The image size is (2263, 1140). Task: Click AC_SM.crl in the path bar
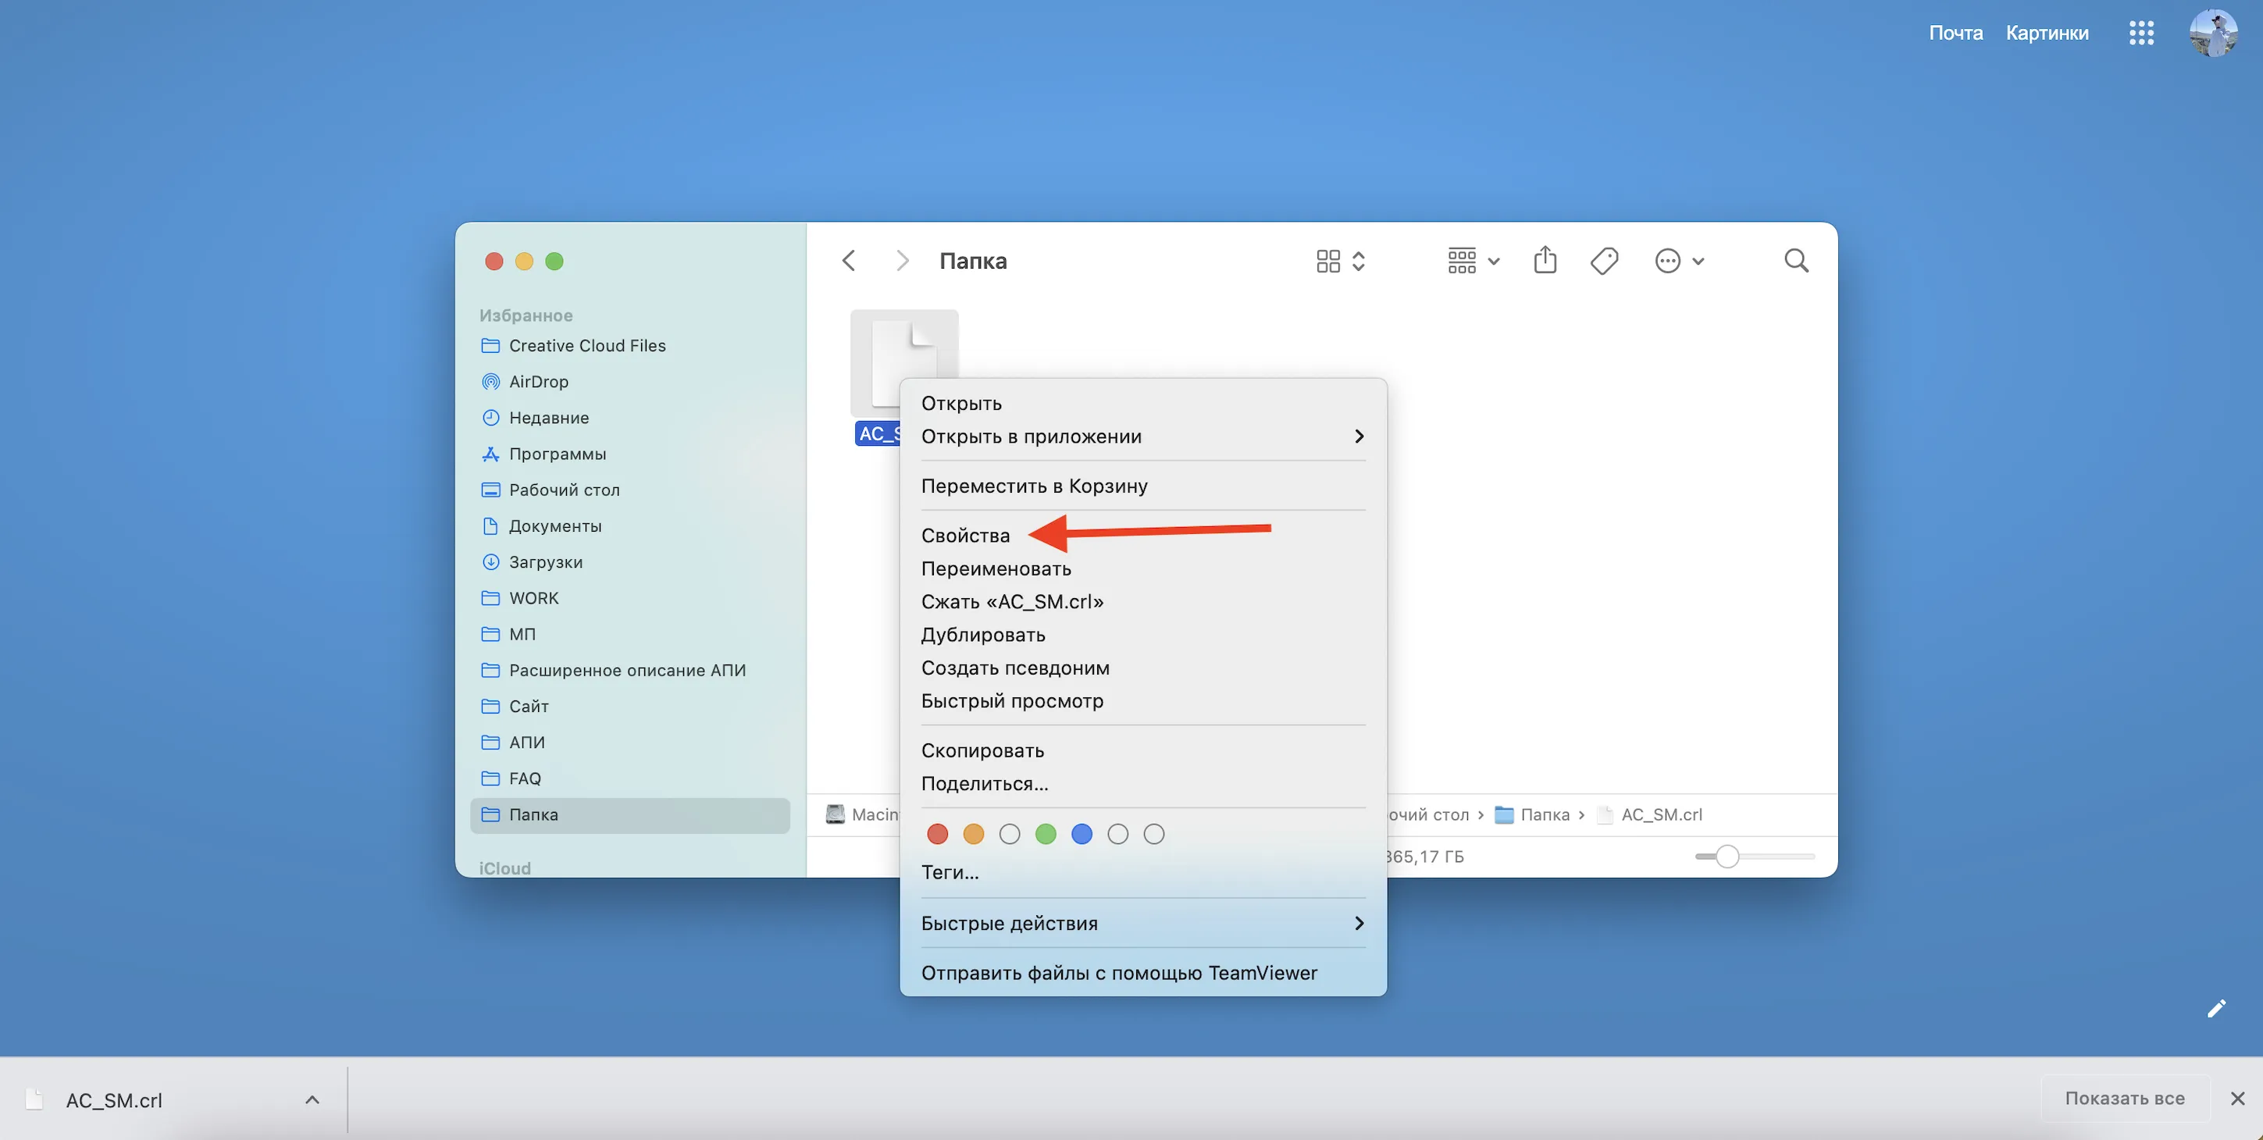point(1650,814)
